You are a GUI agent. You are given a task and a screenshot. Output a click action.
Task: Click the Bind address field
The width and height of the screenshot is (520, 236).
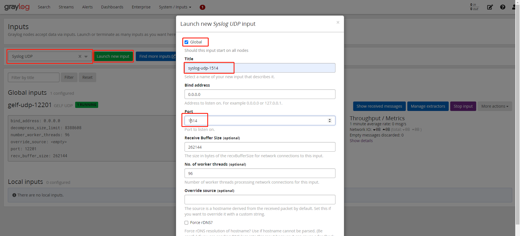point(260,94)
